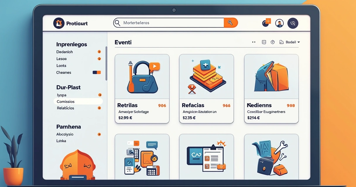Open the Protiaurt logo icon
The width and height of the screenshot is (356, 187).
click(x=59, y=23)
